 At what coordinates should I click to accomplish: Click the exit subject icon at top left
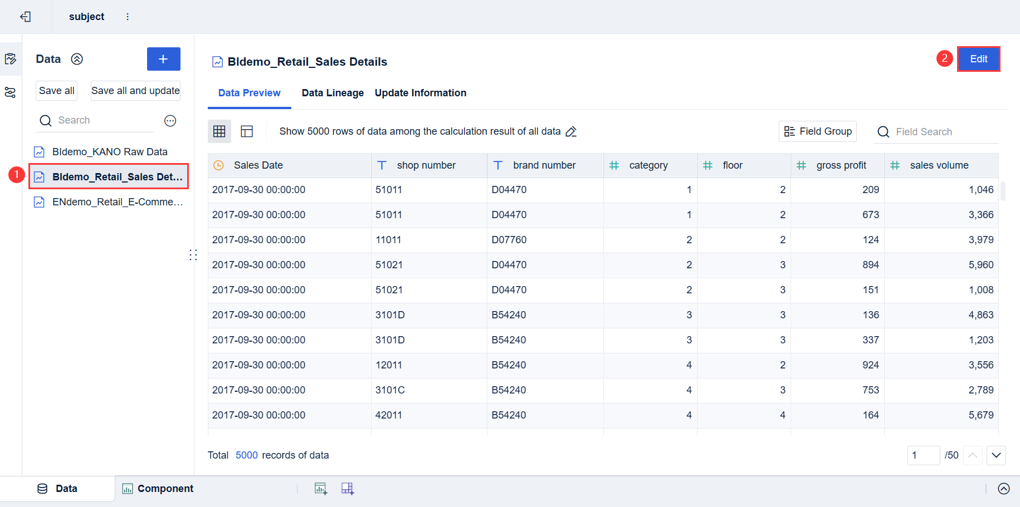25,17
